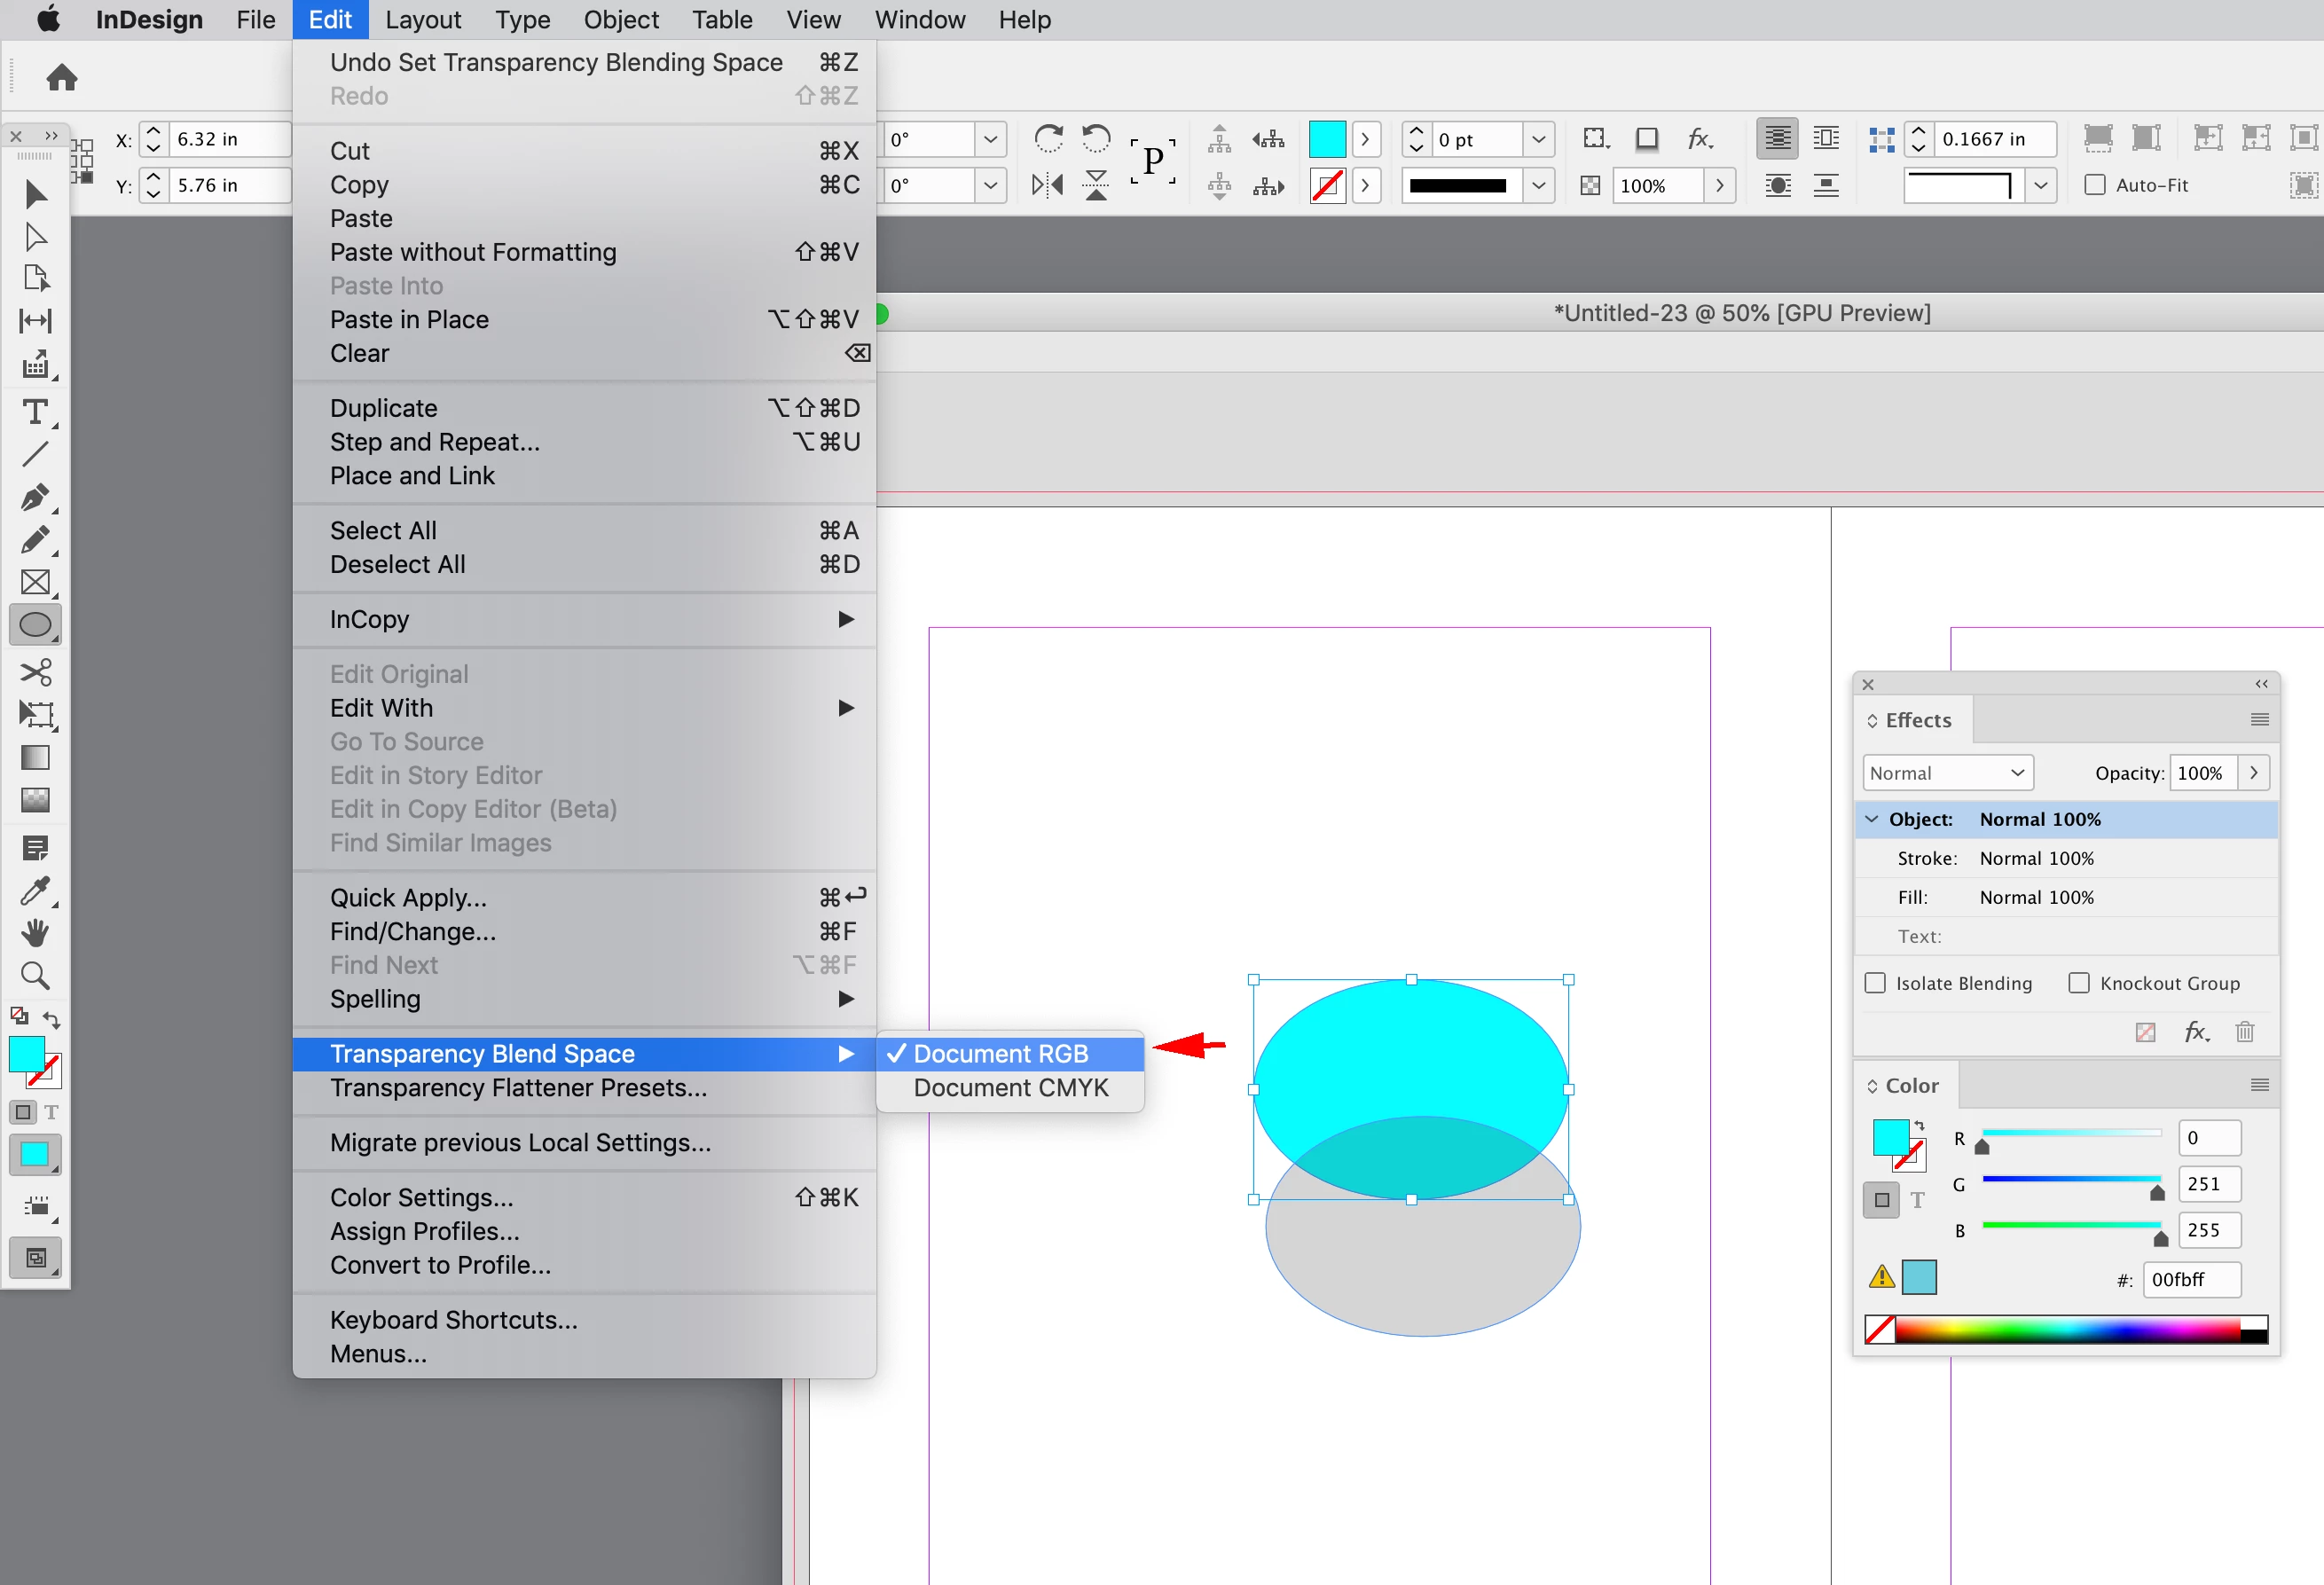This screenshot has height=1585, width=2324.
Task: Select the Pen tool
Action: click(35, 497)
